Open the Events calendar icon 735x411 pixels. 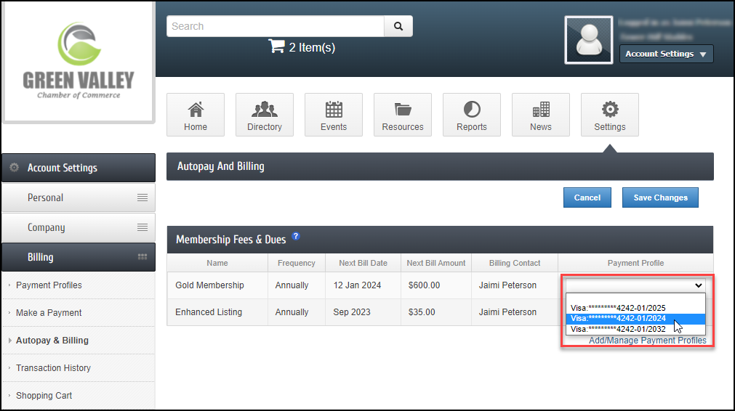click(x=333, y=110)
